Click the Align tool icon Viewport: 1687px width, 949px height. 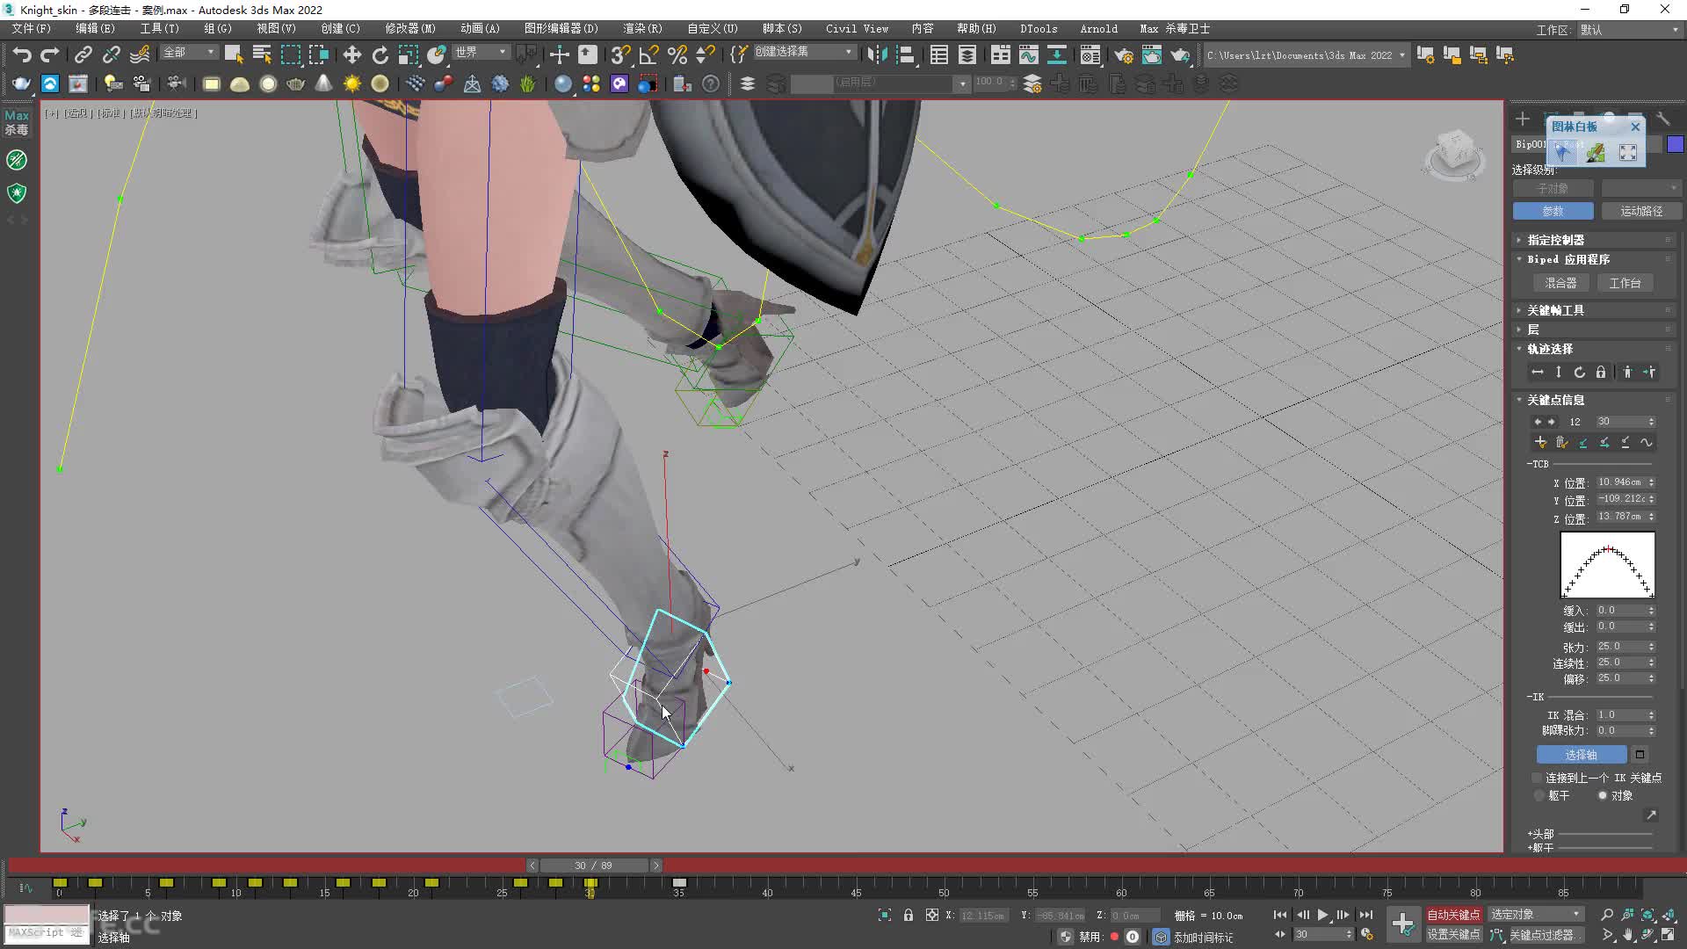point(905,54)
